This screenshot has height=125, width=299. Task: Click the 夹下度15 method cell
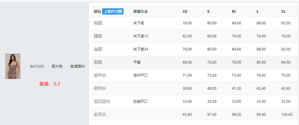(x=141, y=36)
